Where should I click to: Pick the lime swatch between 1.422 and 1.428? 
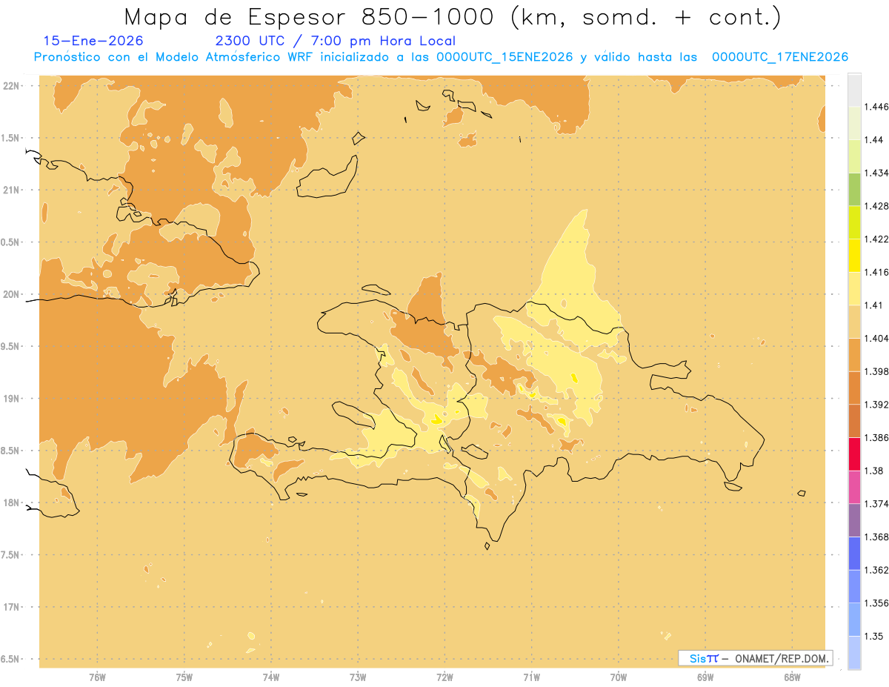point(854,222)
